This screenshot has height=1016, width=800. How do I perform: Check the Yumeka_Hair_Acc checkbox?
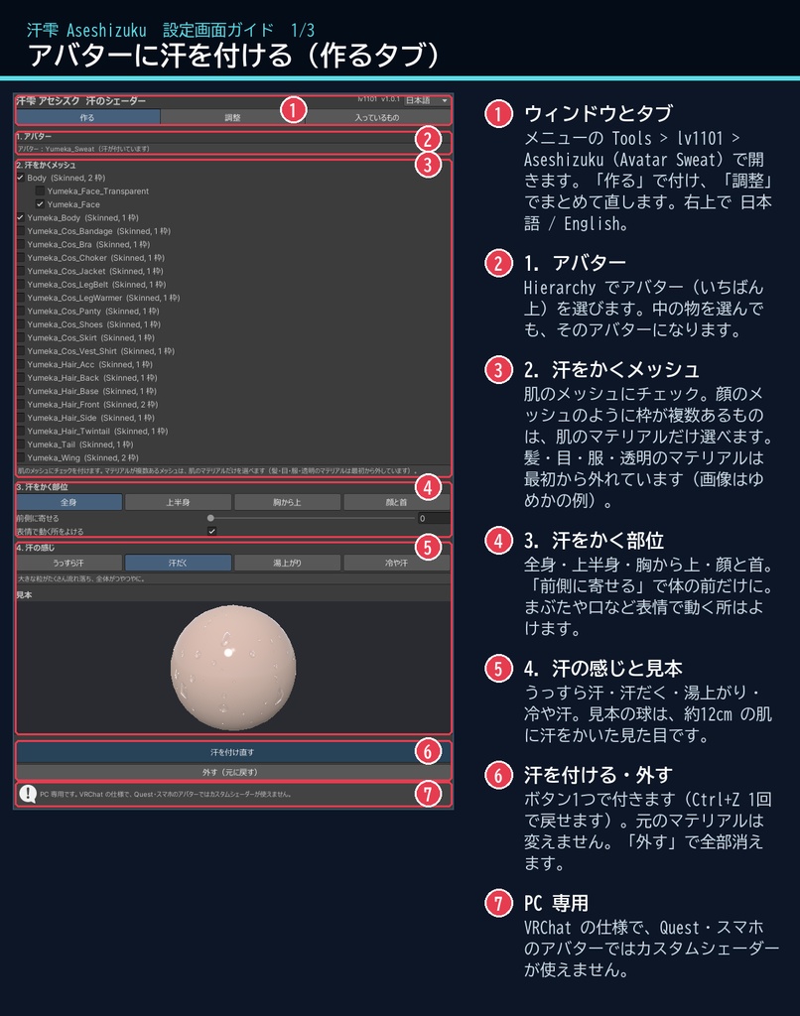click(x=21, y=364)
